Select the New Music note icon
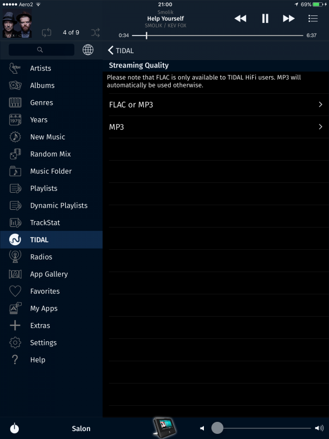The height and width of the screenshot is (439, 329). point(15,137)
